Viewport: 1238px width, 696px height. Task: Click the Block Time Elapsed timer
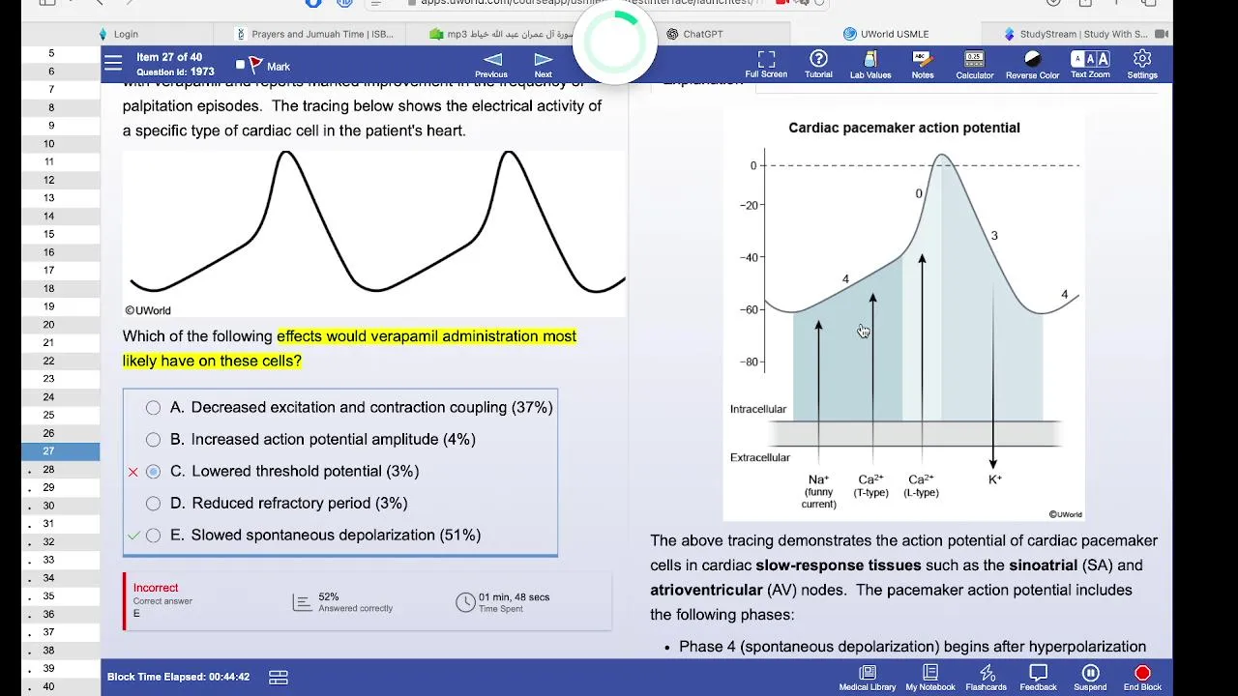click(178, 677)
